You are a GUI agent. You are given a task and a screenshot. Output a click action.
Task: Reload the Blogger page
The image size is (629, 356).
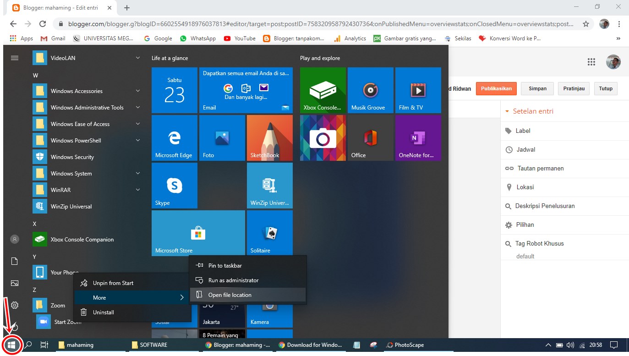(43, 24)
